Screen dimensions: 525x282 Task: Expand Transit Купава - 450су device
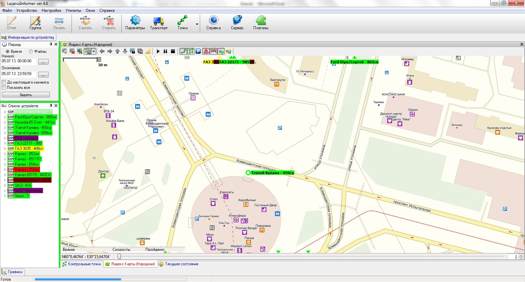point(5,128)
